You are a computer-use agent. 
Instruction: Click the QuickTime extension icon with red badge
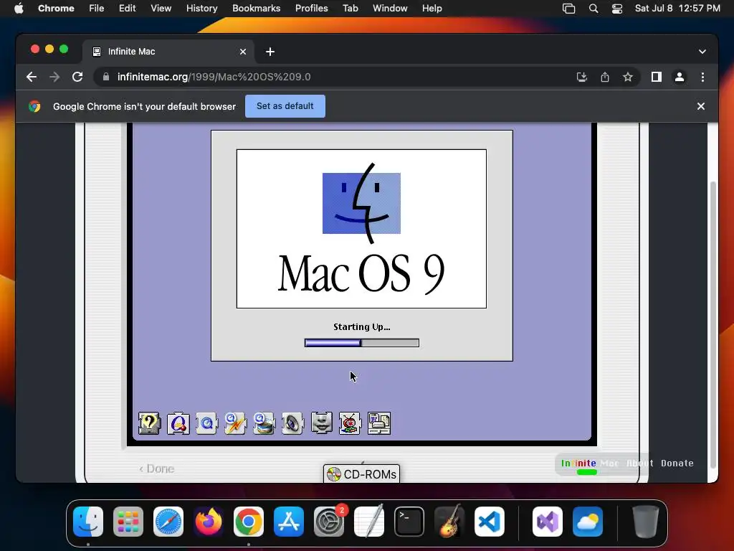[x=178, y=423]
